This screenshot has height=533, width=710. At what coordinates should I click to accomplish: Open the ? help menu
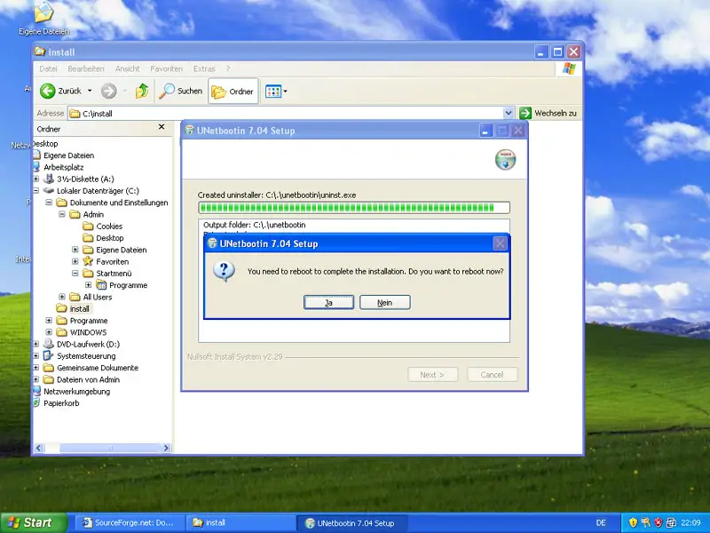coord(228,69)
